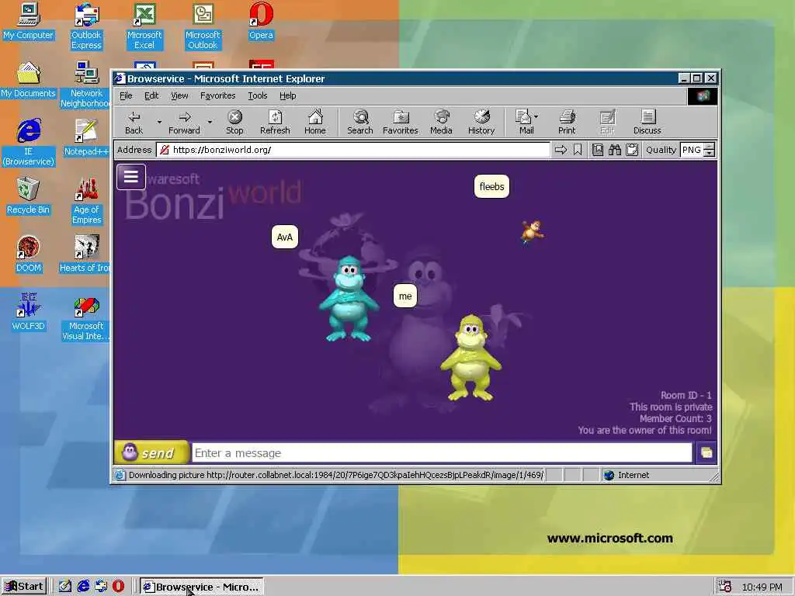The height and width of the screenshot is (596, 795).
Task: Launch Internet Explorer from quick launch
Action: 83,586
